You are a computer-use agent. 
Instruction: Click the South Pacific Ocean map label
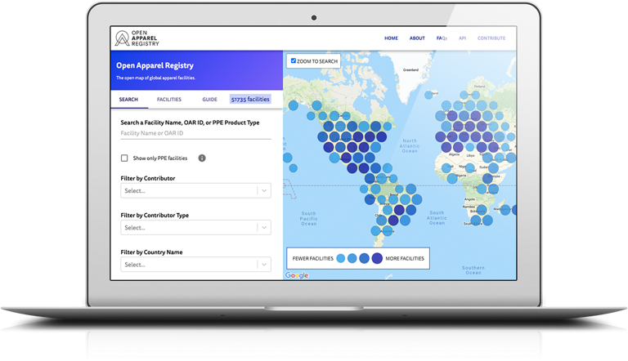click(309, 219)
